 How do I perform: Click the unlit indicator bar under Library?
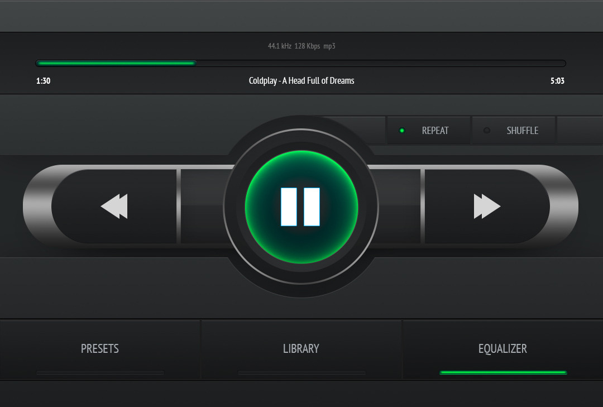(x=301, y=372)
